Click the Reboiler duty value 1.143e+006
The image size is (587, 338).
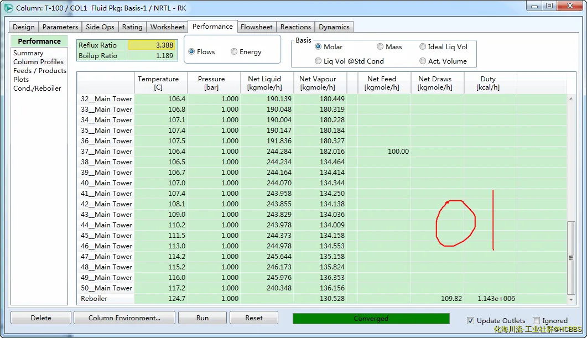point(496,298)
